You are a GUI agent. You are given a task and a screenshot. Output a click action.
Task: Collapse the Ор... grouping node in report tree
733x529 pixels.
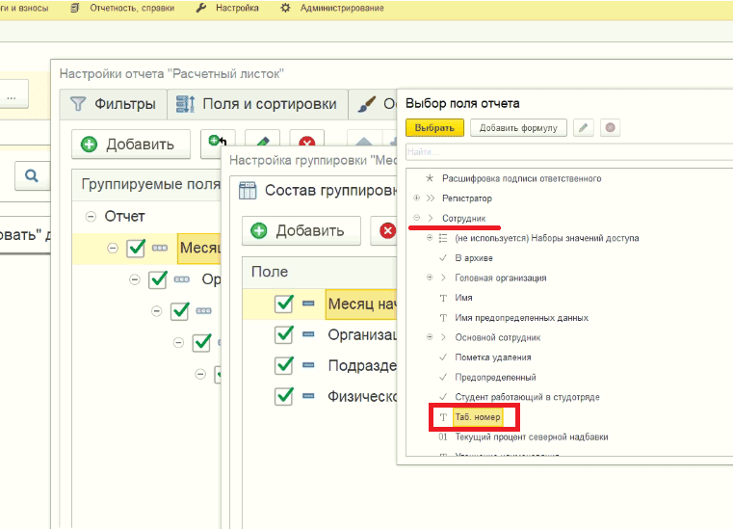click(135, 279)
